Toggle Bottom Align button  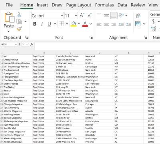pyautogui.click(x=114, y=16)
